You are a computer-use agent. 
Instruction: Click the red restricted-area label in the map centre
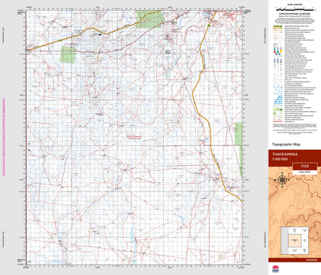point(134,137)
